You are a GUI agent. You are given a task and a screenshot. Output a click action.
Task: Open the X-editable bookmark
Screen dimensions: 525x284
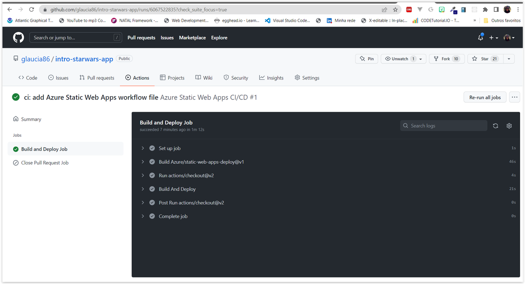point(384,20)
